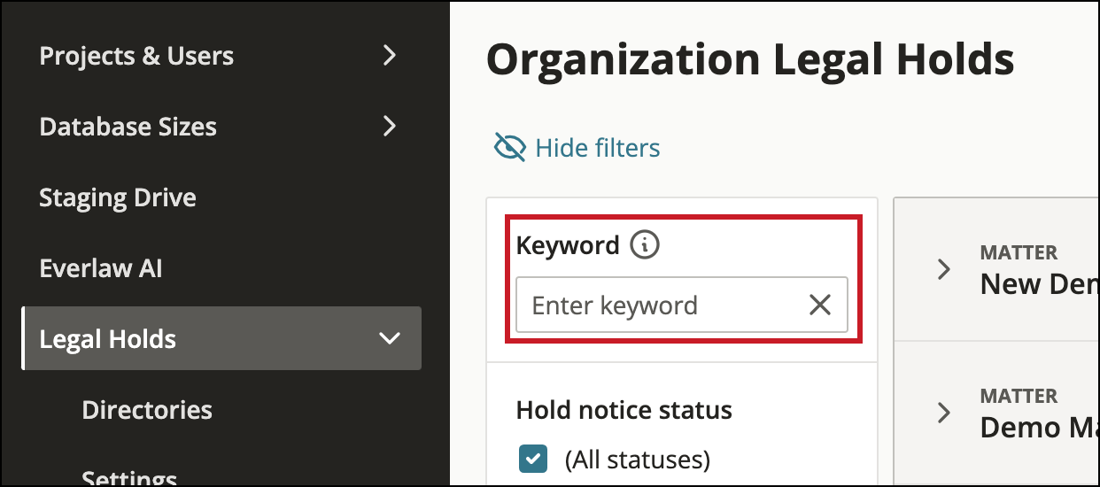Click the Hold notice status heading
Viewport: 1100px width, 487px height.
pyautogui.click(x=624, y=410)
